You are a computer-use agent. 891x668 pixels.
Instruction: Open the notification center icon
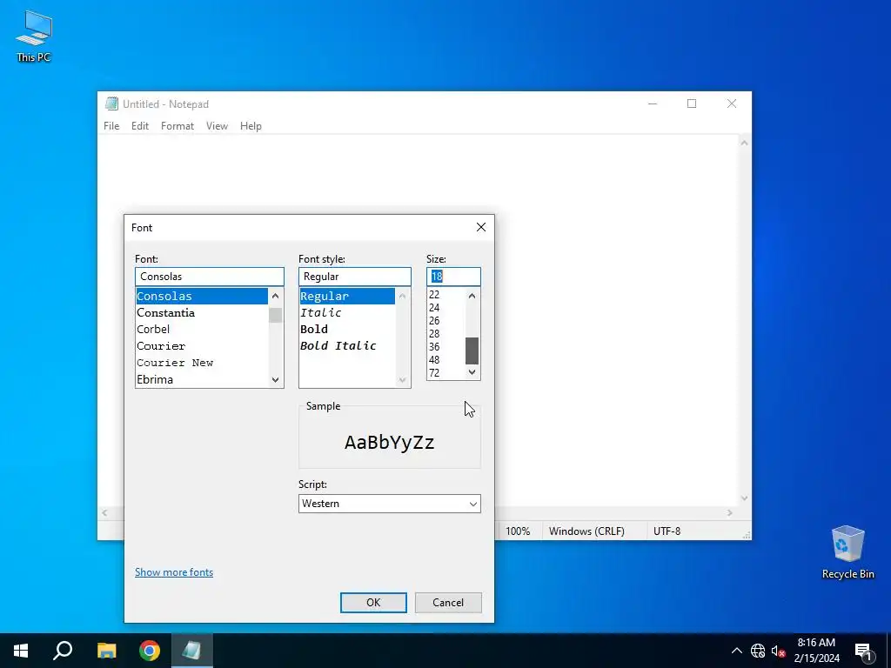[863, 651]
